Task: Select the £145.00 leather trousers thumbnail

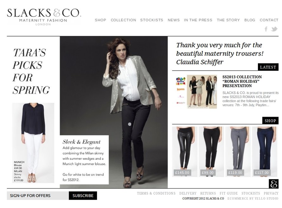Action: coord(185,152)
